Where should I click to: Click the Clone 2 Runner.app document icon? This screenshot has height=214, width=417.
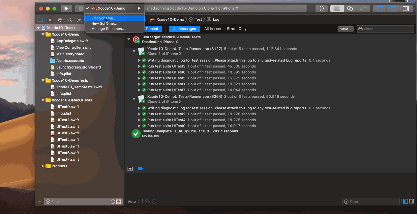click(142, 99)
